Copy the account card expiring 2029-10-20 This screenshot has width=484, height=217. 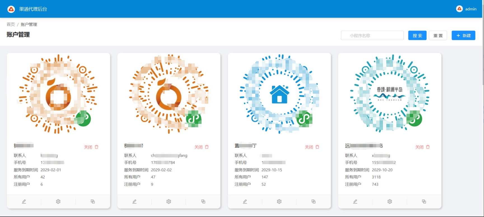424,202
